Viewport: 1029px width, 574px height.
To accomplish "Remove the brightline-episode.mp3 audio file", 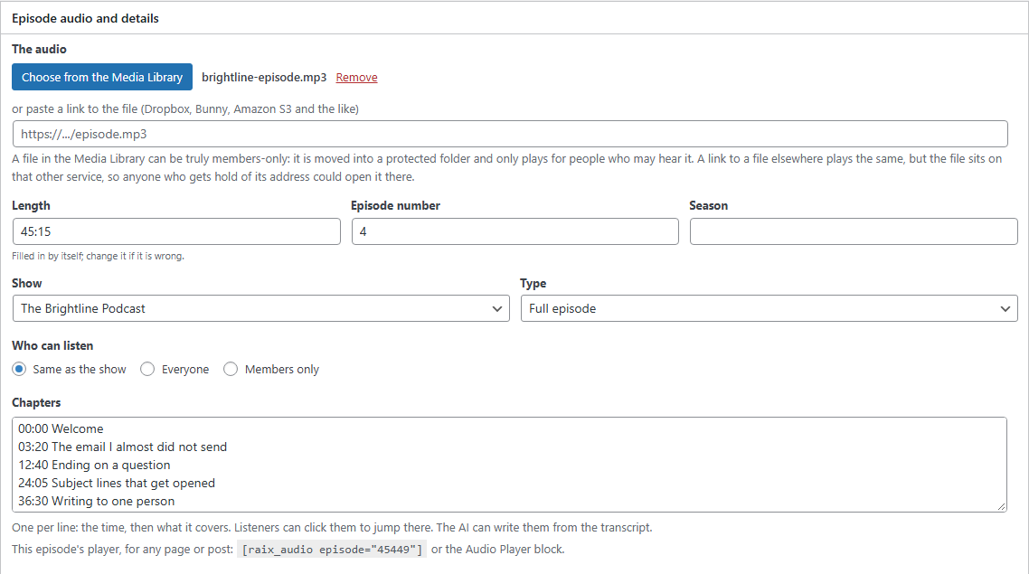I will pyautogui.click(x=356, y=78).
